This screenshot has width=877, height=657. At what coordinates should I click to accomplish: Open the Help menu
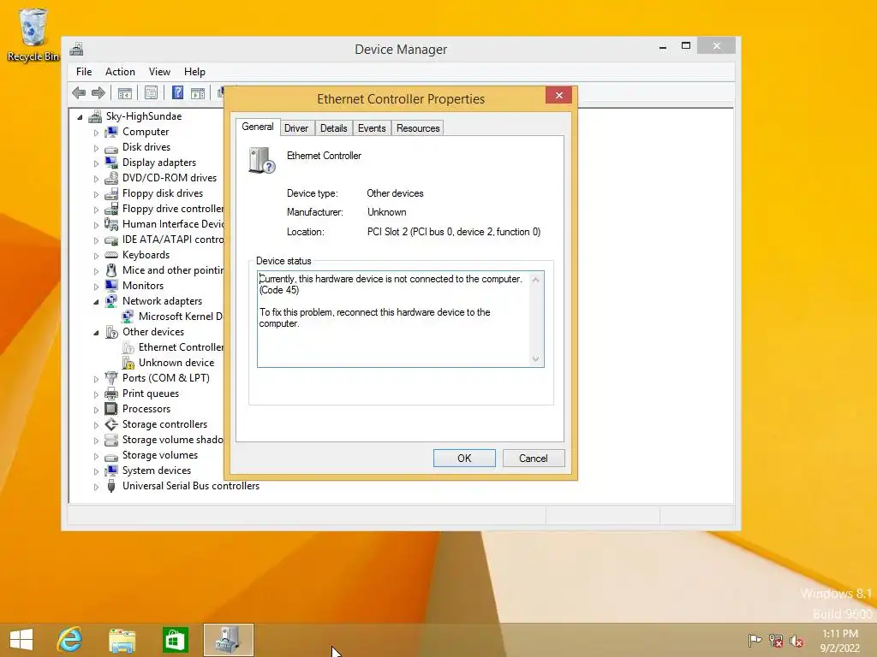coord(194,72)
